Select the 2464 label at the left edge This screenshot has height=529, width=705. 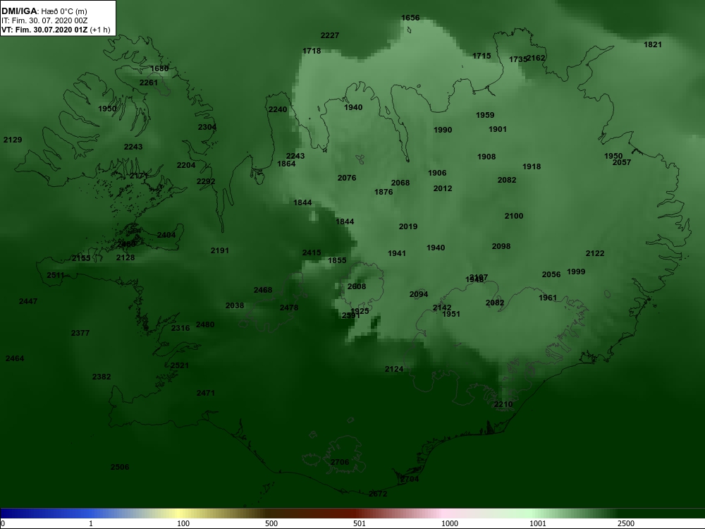click(x=14, y=359)
